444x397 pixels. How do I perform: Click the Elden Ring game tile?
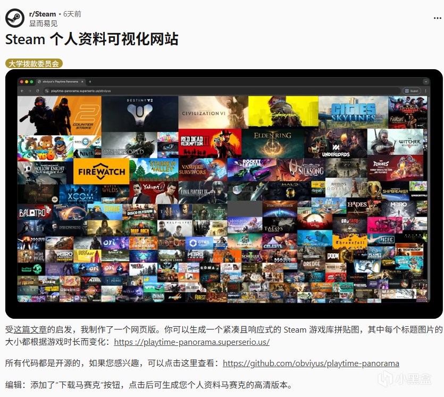[x=273, y=143]
